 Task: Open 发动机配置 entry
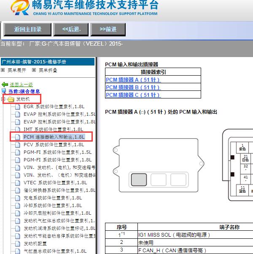point(35,243)
